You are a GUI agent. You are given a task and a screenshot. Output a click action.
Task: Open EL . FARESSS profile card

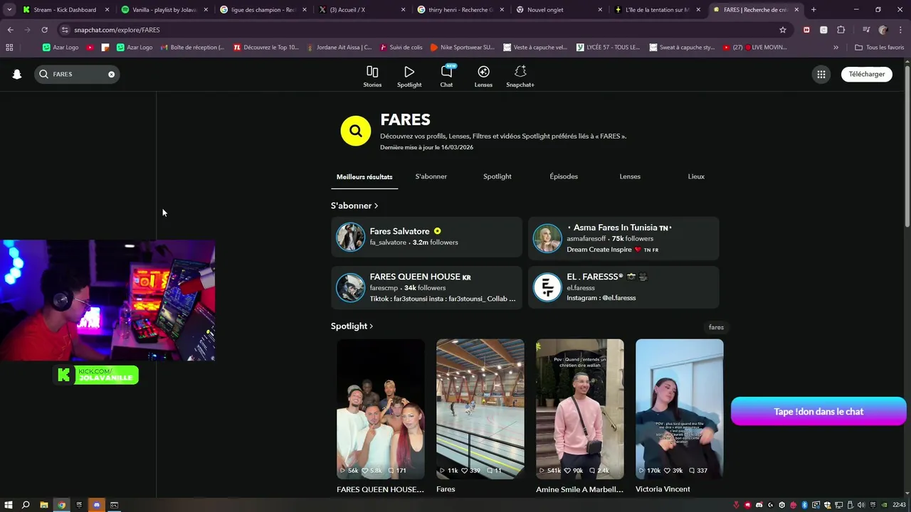[623, 287]
